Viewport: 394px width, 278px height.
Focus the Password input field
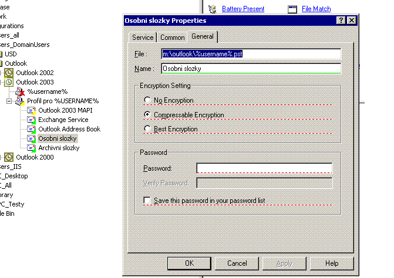[x=264, y=168]
